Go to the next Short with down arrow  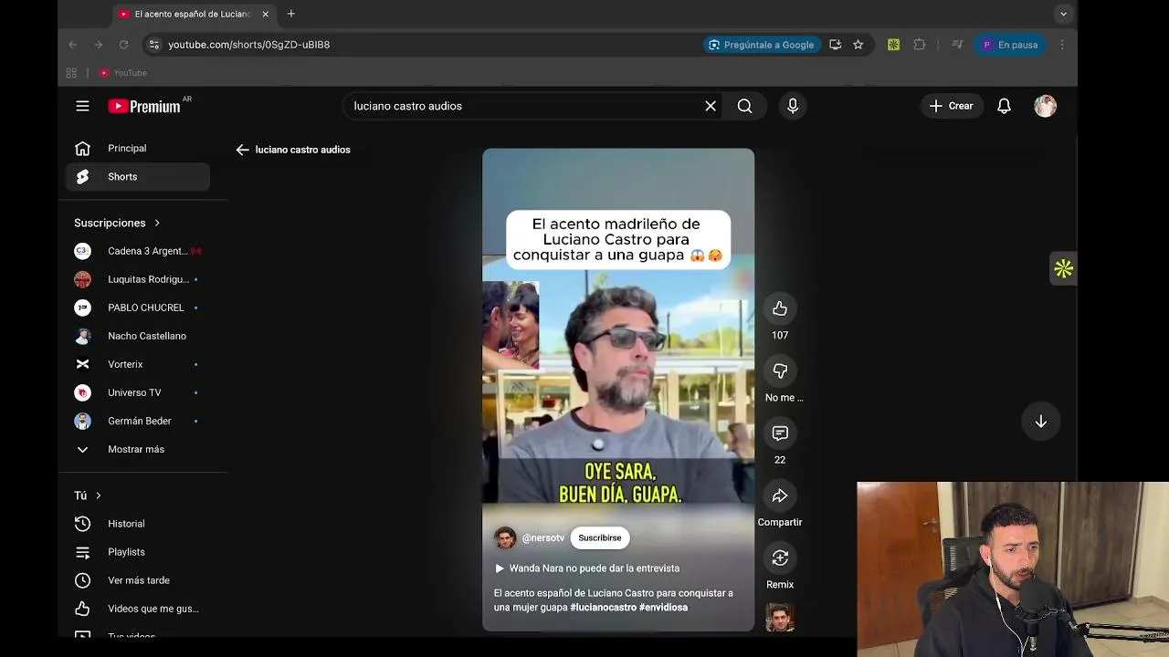tap(1040, 422)
